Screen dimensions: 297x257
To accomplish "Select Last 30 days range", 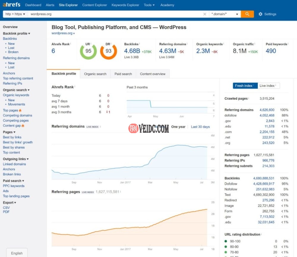I will 200,127.
